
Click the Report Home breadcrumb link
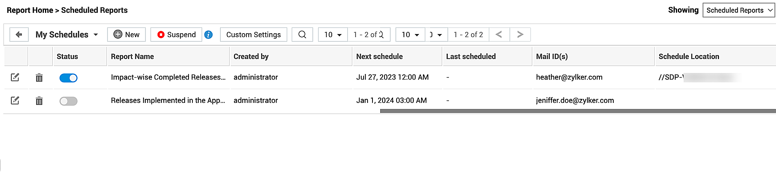30,10
